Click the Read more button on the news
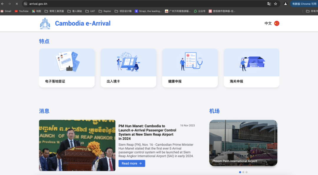This screenshot has height=175, width=318. [132, 163]
